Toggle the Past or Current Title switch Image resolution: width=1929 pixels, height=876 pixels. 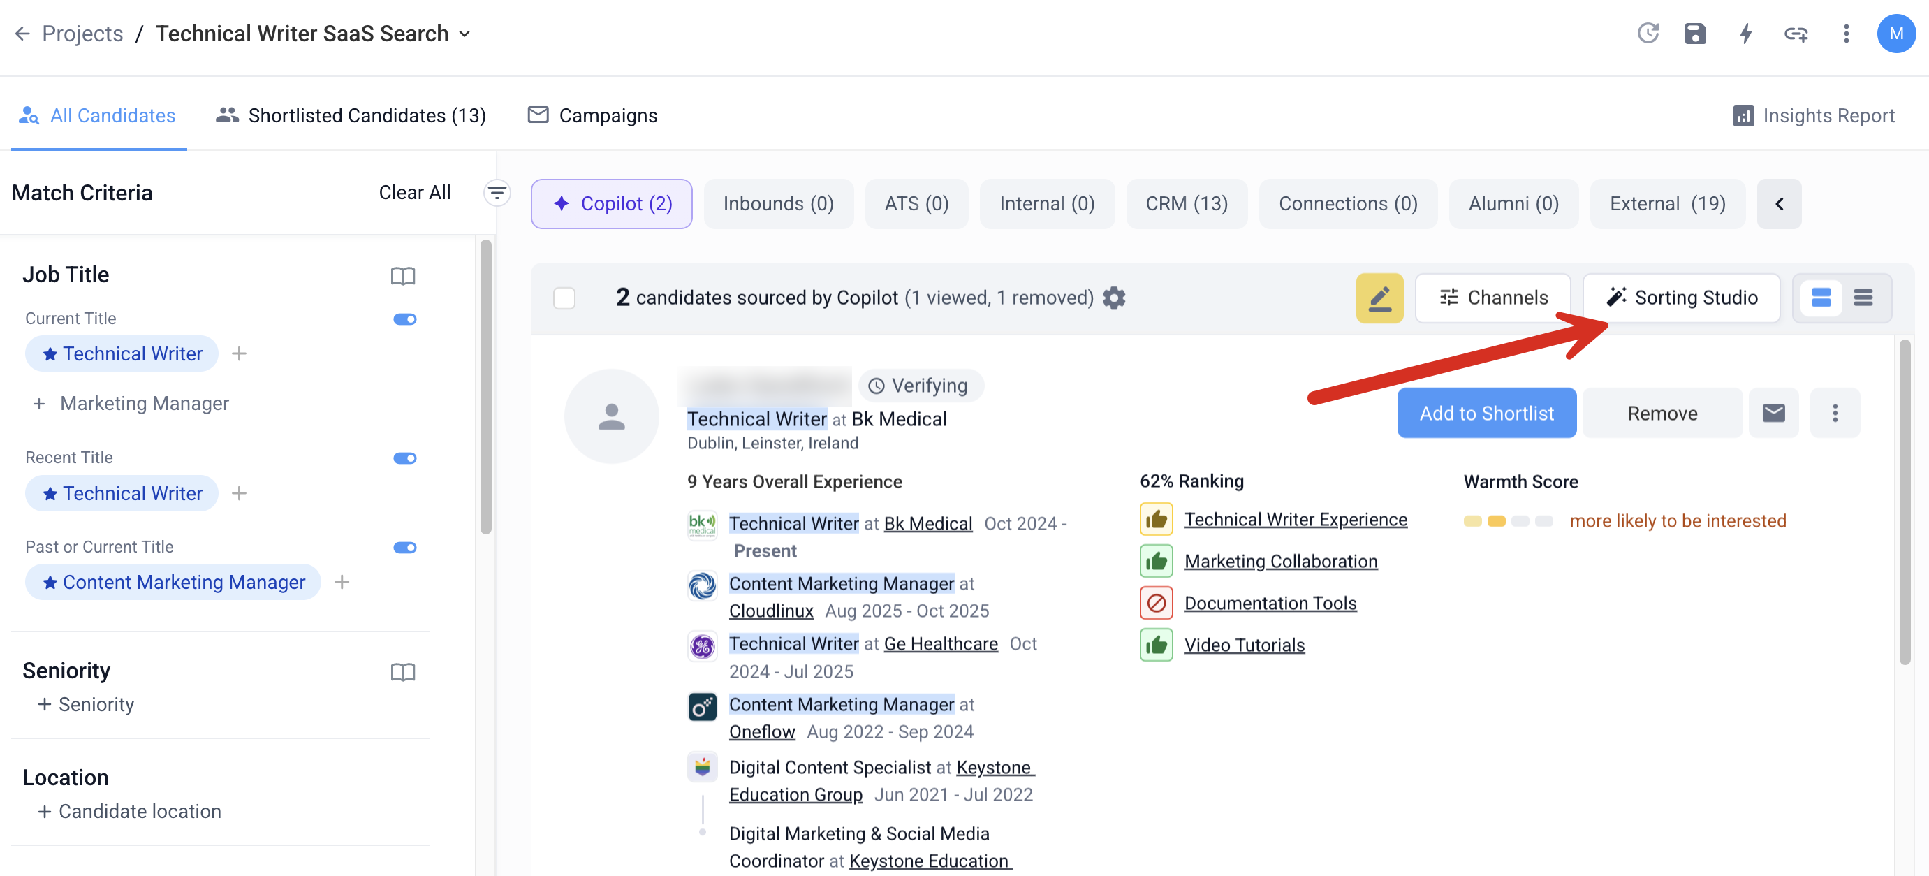404,547
